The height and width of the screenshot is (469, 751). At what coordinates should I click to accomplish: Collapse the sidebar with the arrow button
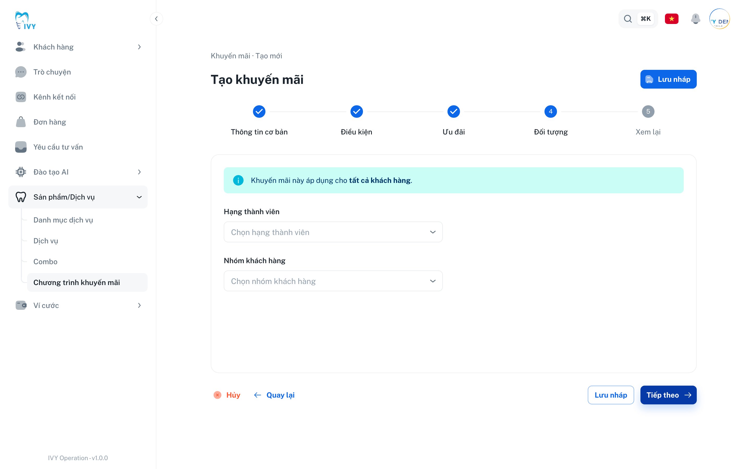(156, 18)
